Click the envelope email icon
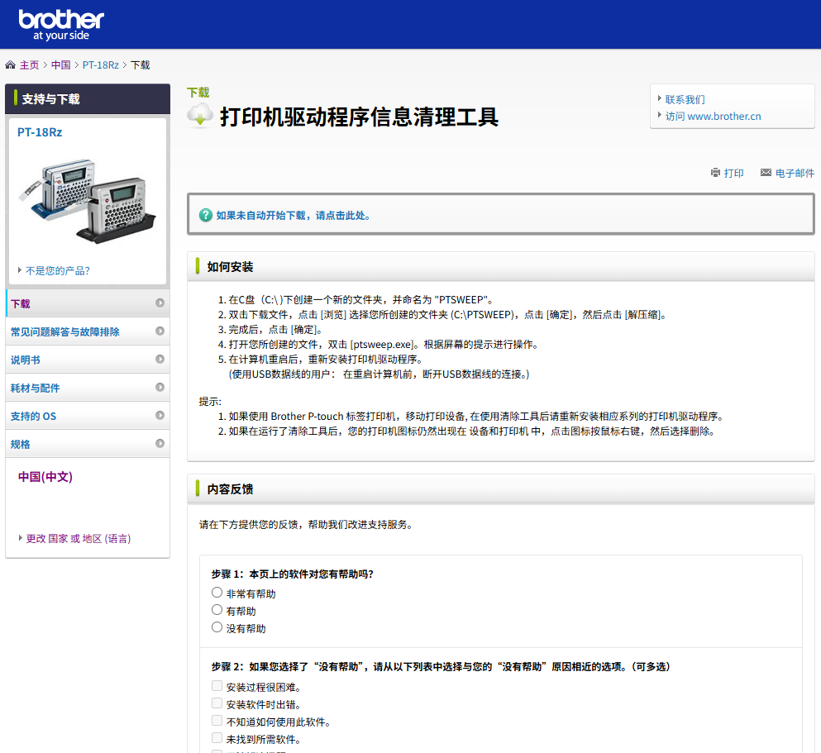821x753 pixels. (x=766, y=173)
